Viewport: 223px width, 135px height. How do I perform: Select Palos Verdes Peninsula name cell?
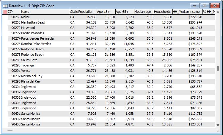(x=37, y=38)
